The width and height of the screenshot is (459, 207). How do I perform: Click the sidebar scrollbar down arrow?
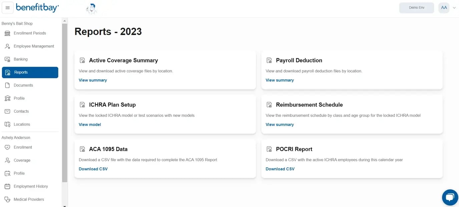(65, 206)
